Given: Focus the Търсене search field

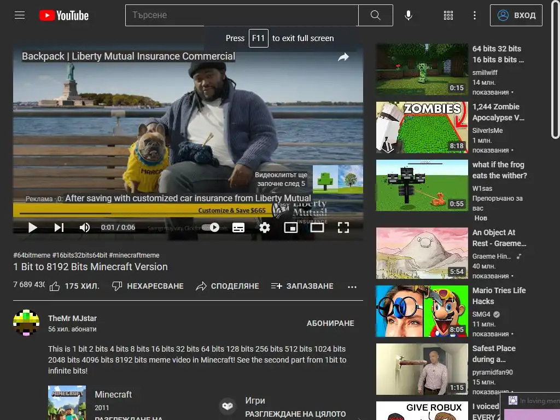Looking at the screenshot, I should [242, 15].
